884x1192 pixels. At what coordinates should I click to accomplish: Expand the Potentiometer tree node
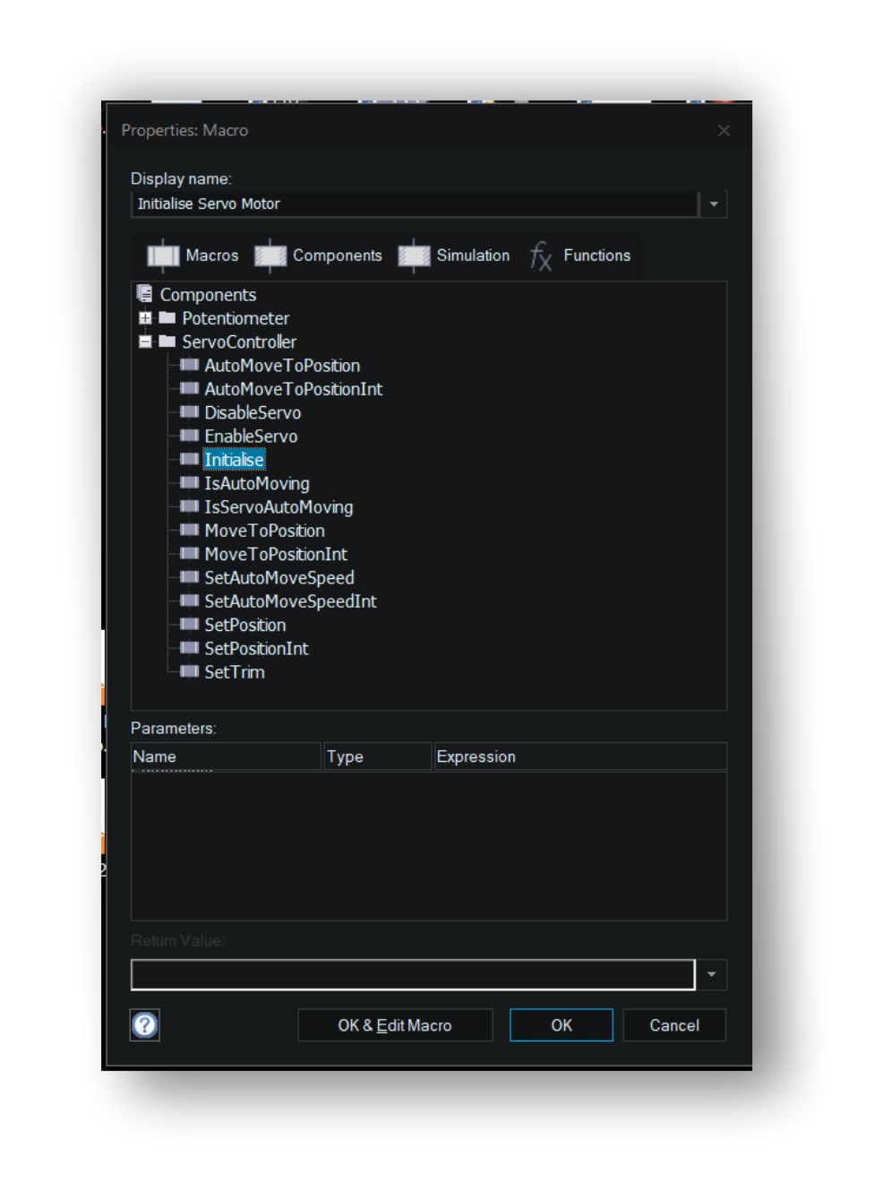coord(145,317)
